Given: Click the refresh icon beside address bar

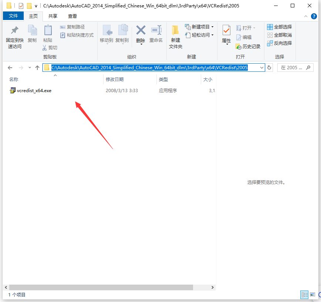Looking at the screenshot, I should (x=270, y=68).
